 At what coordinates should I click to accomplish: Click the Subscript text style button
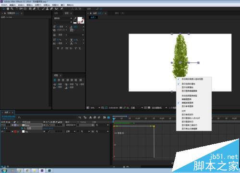pos(80,48)
